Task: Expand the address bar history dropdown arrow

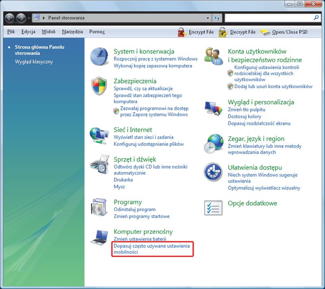Action: pyautogui.click(x=208, y=18)
